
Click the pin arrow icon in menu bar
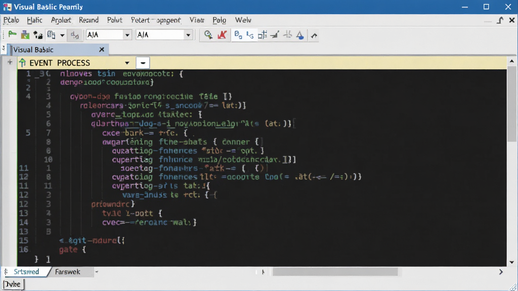(500, 20)
